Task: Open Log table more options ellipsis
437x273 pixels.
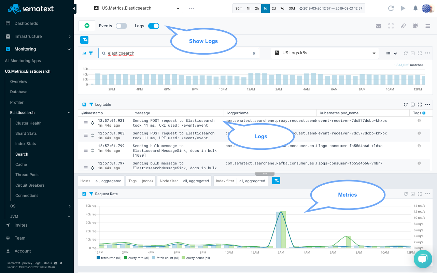Action: tap(427, 104)
